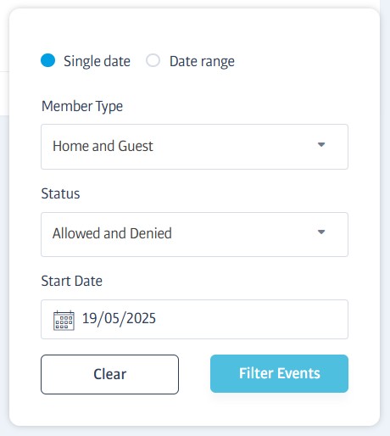The width and height of the screenshot is (390, 436).
Task: Click the 'Status' field label
Action: point(60,193)
